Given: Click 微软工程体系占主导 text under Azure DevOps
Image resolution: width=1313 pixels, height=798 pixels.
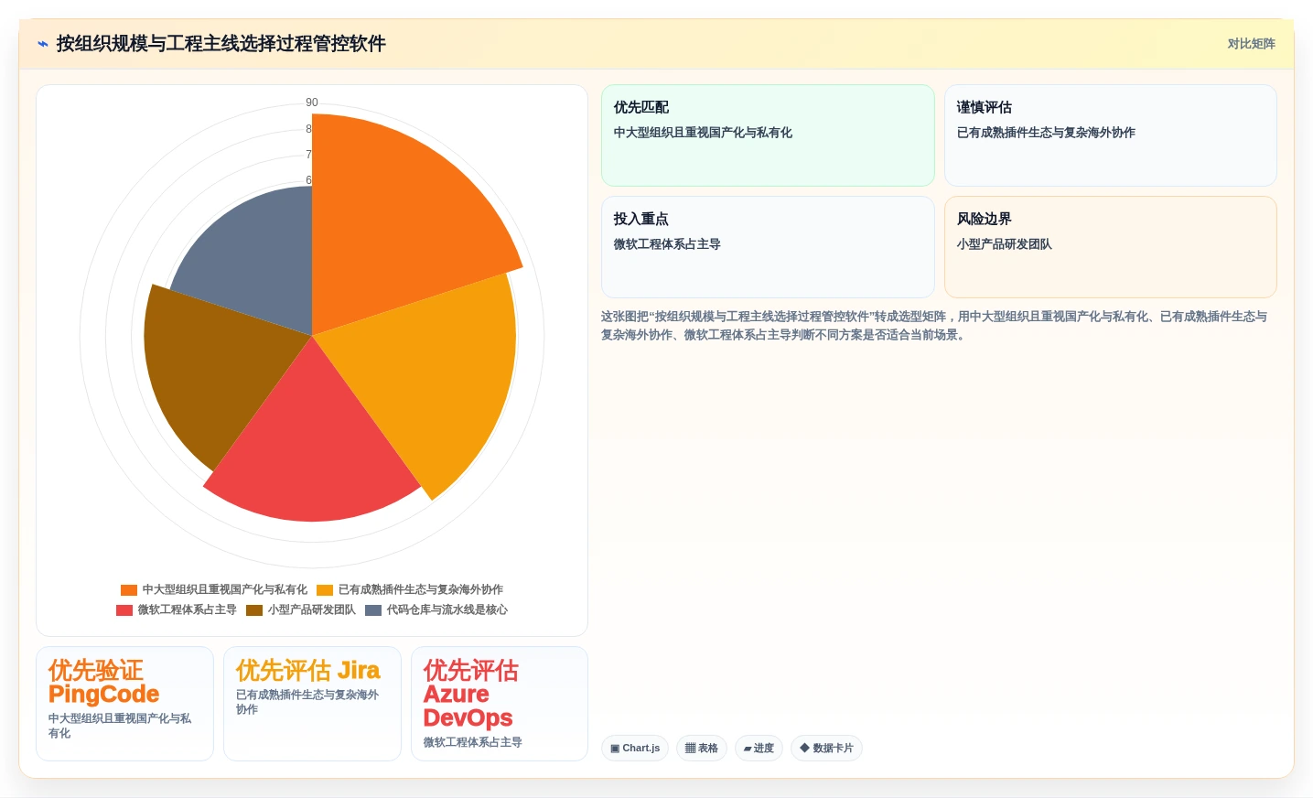Looking at the screenshot, I should click(x=472, y=742).
